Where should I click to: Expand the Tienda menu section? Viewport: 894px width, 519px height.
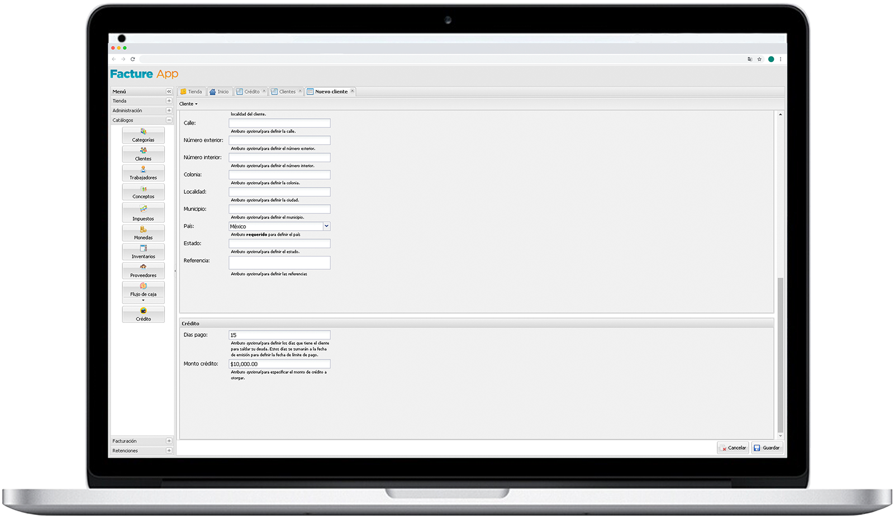click(169, 101)
